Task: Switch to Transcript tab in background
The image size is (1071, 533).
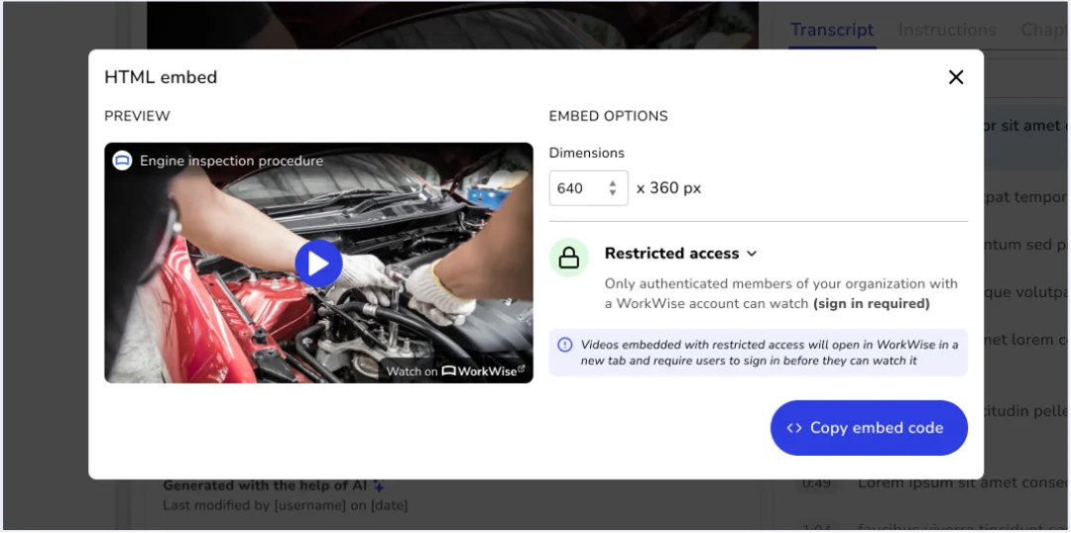Action: 832,30
